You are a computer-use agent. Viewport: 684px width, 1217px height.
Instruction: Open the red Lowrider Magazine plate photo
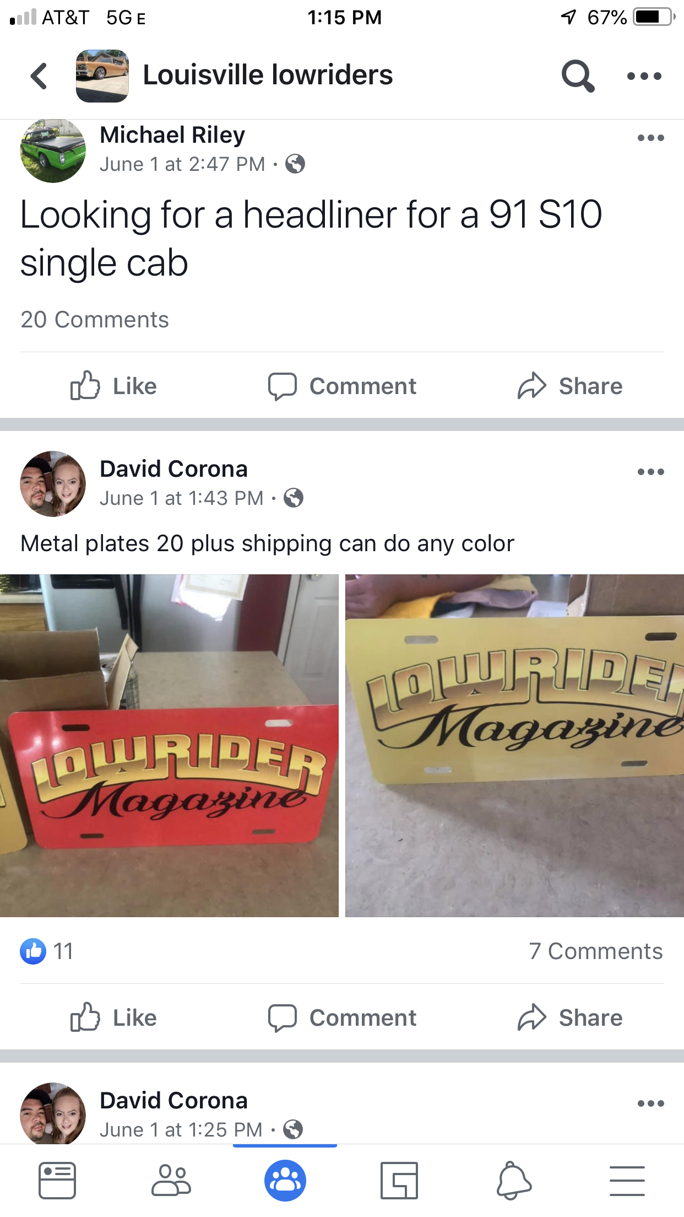point(169,746)
